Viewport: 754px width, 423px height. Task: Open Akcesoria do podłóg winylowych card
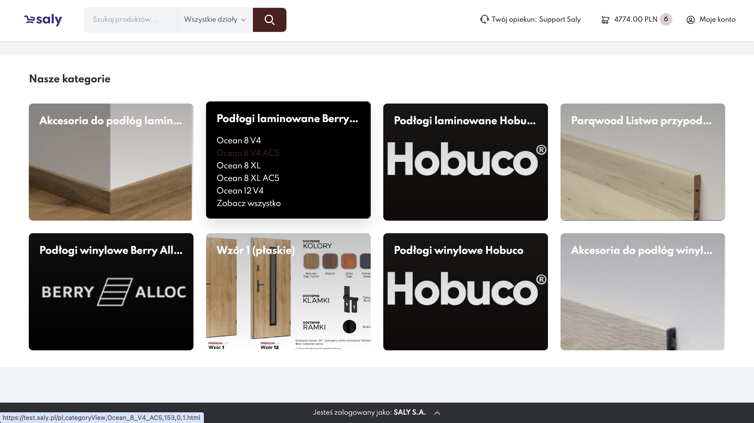tap(643, 292)
